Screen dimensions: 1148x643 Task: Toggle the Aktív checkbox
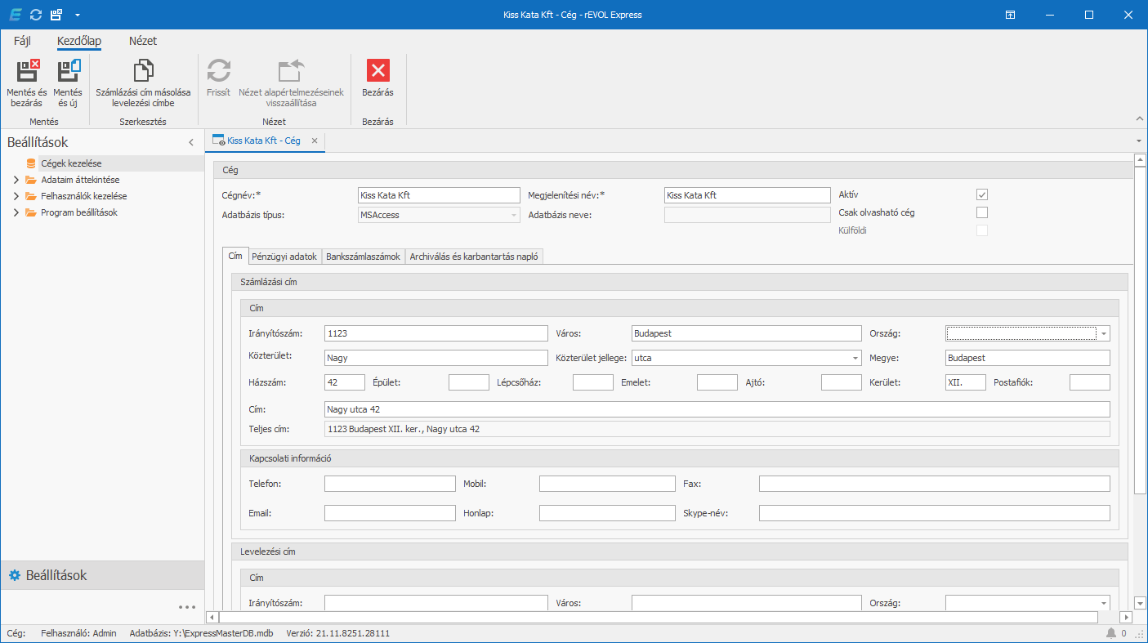982,194
